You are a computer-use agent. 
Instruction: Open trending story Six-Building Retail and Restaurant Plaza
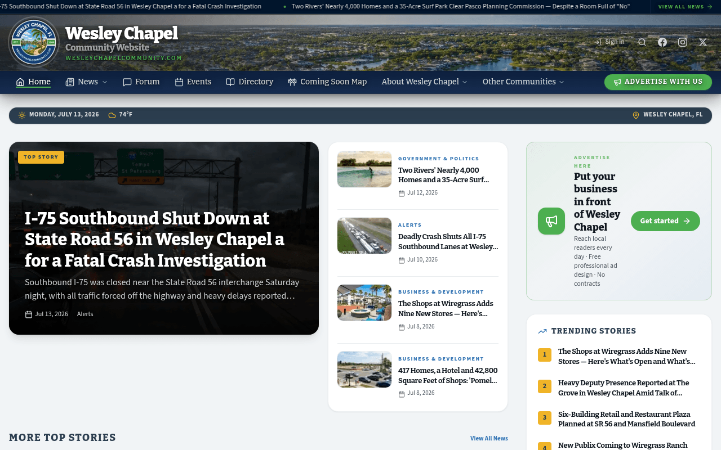[x=627, y=419]
